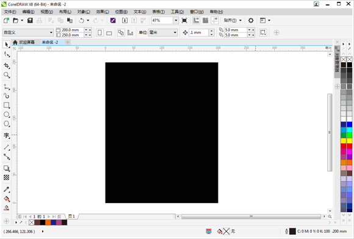Select the Color Eyedropper tool
The width and height of the screenshot is (354, 239).
6,190
